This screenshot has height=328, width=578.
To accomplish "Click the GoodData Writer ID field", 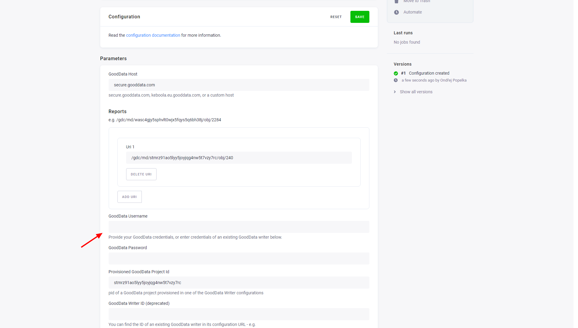I will click(x=239, y=314).
